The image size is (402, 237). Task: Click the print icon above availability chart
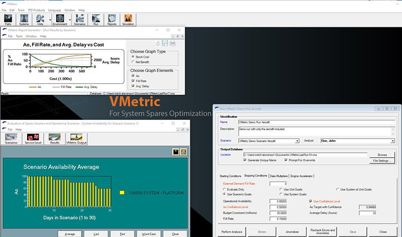183,152
